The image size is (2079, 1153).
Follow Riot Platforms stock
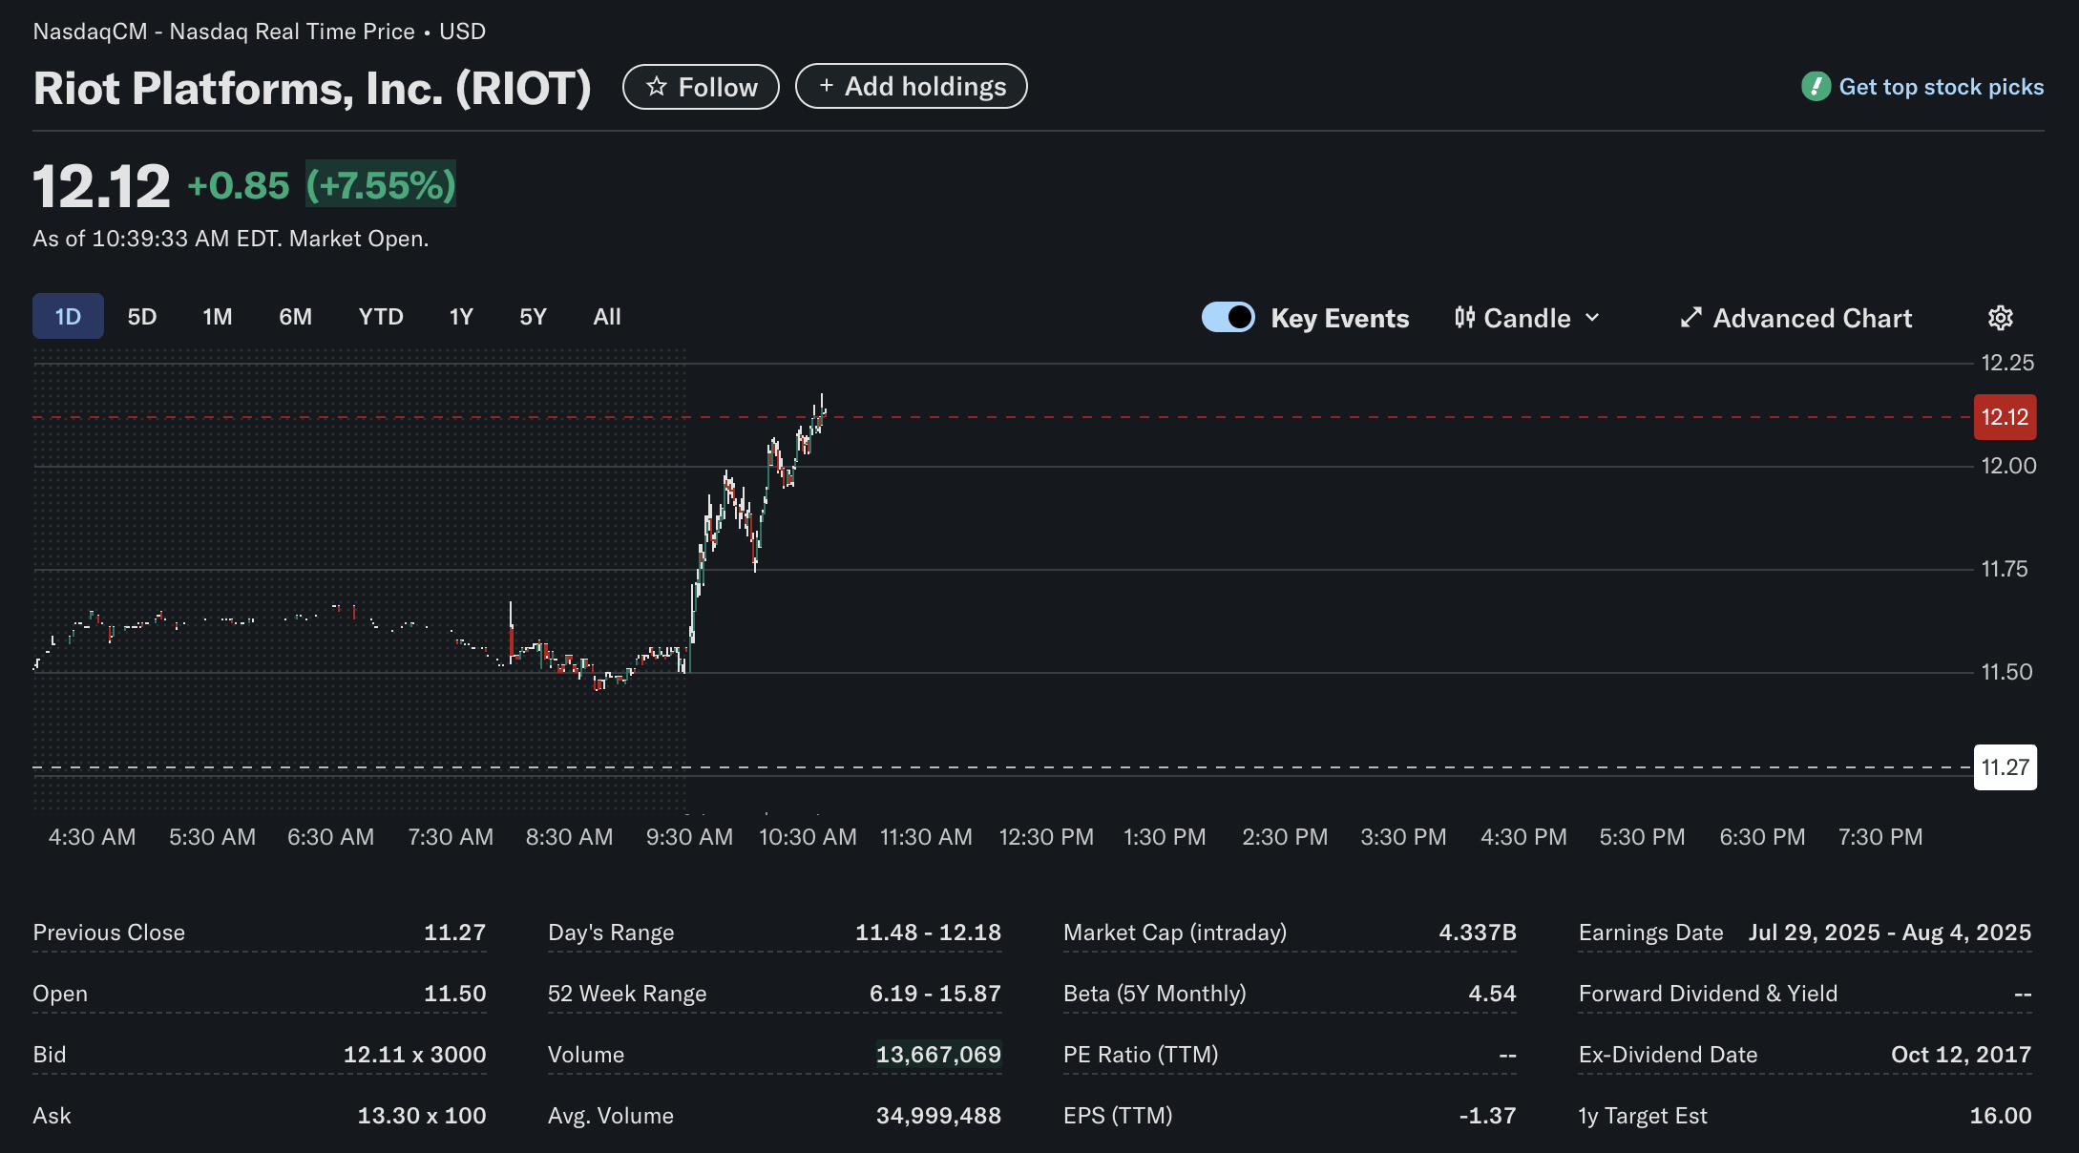tap(701, 87)
